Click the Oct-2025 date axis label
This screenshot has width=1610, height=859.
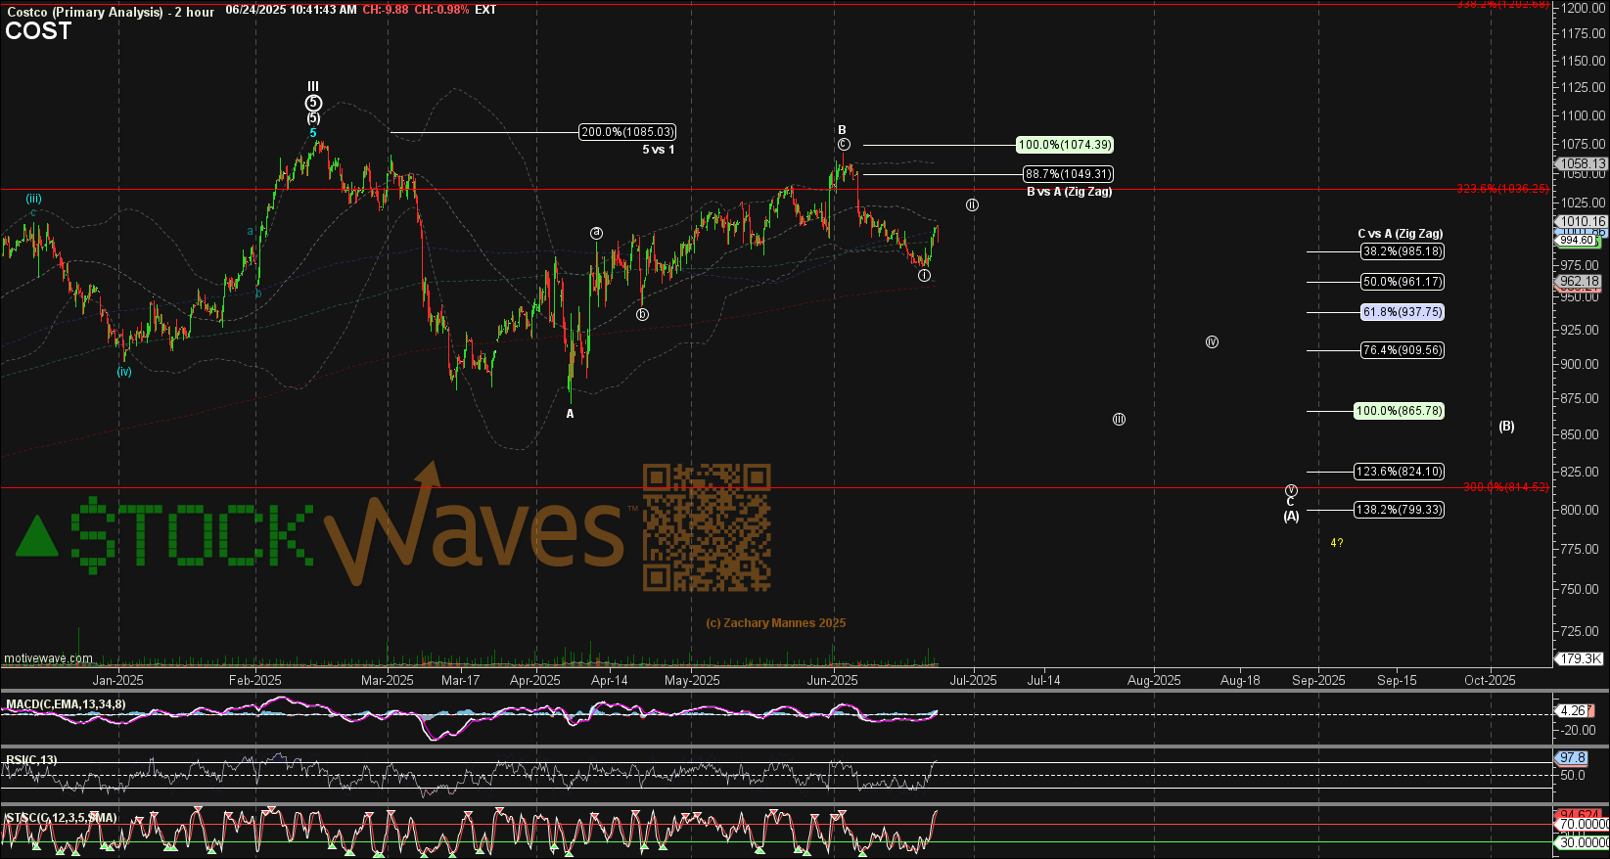point(1490,680)
